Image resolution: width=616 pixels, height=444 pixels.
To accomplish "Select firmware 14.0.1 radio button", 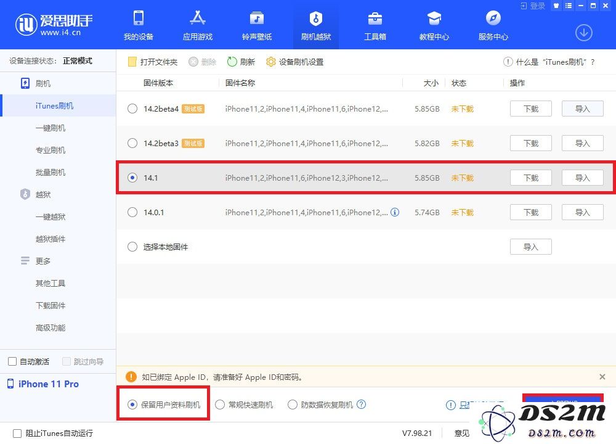I will tap(132, 212).
